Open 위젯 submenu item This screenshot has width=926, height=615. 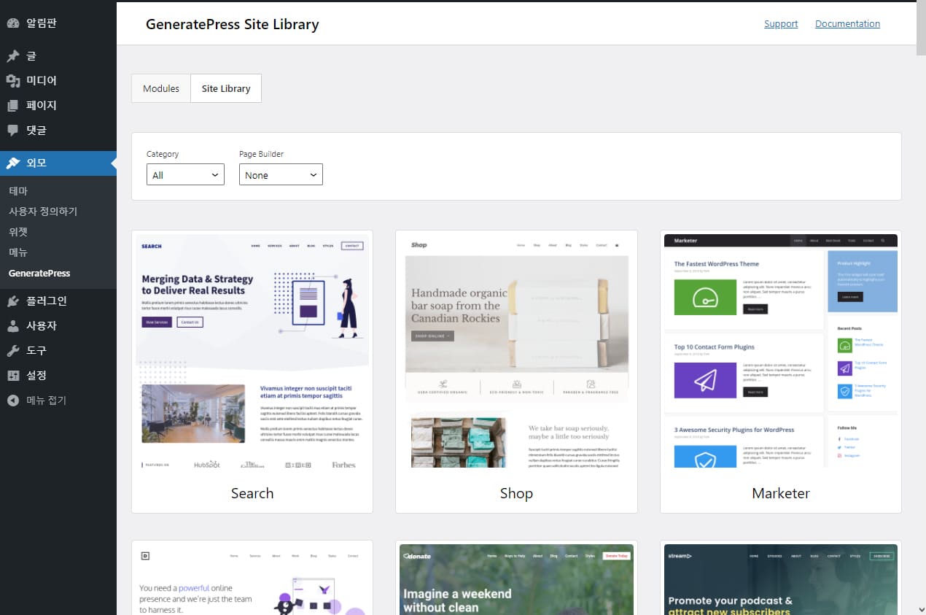click(18, 232)
